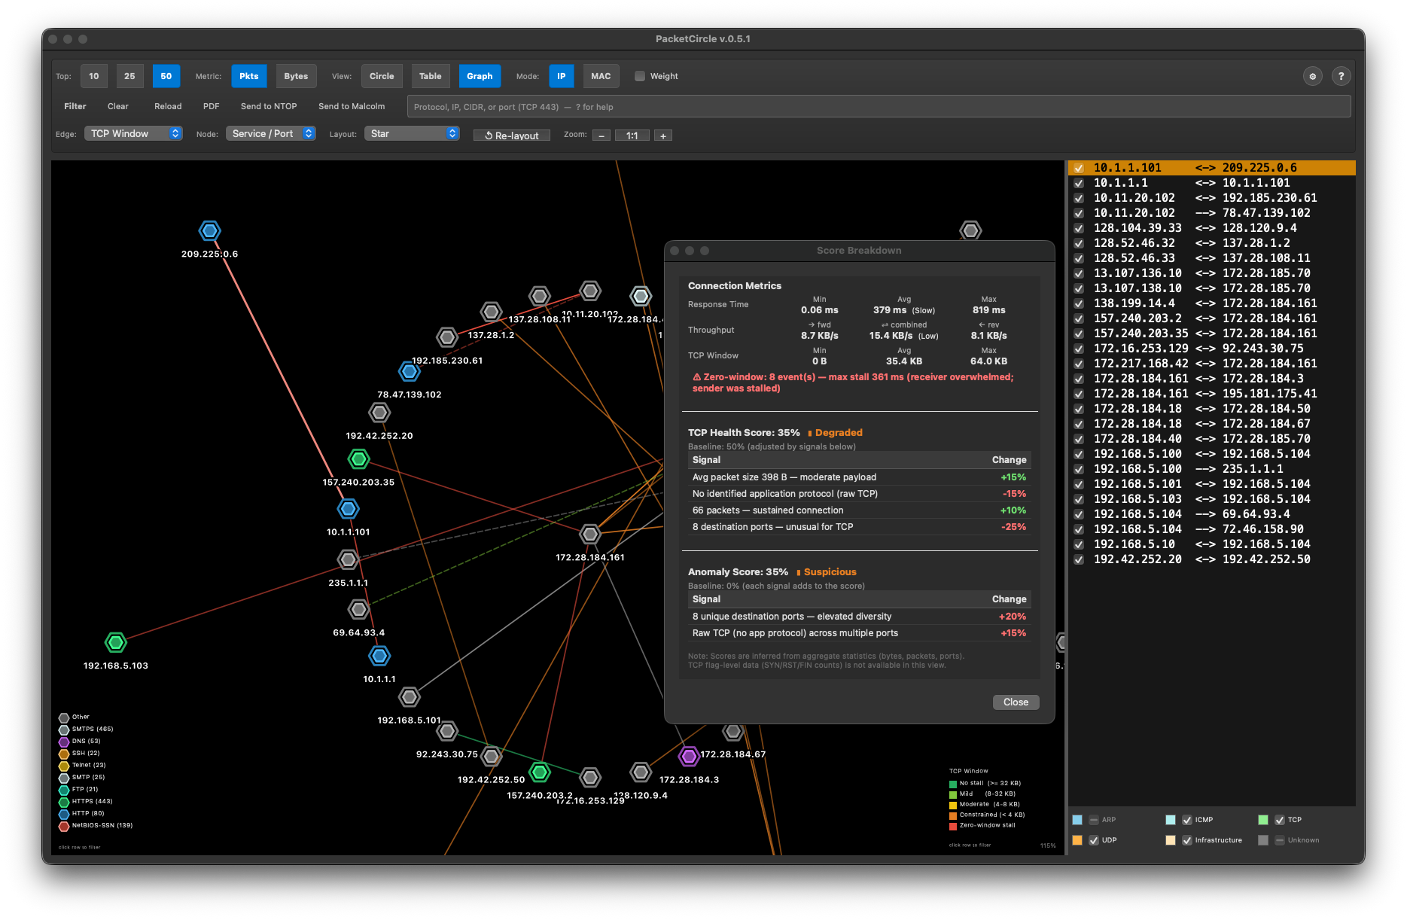Switch mode to MAC

coord(601,76)
